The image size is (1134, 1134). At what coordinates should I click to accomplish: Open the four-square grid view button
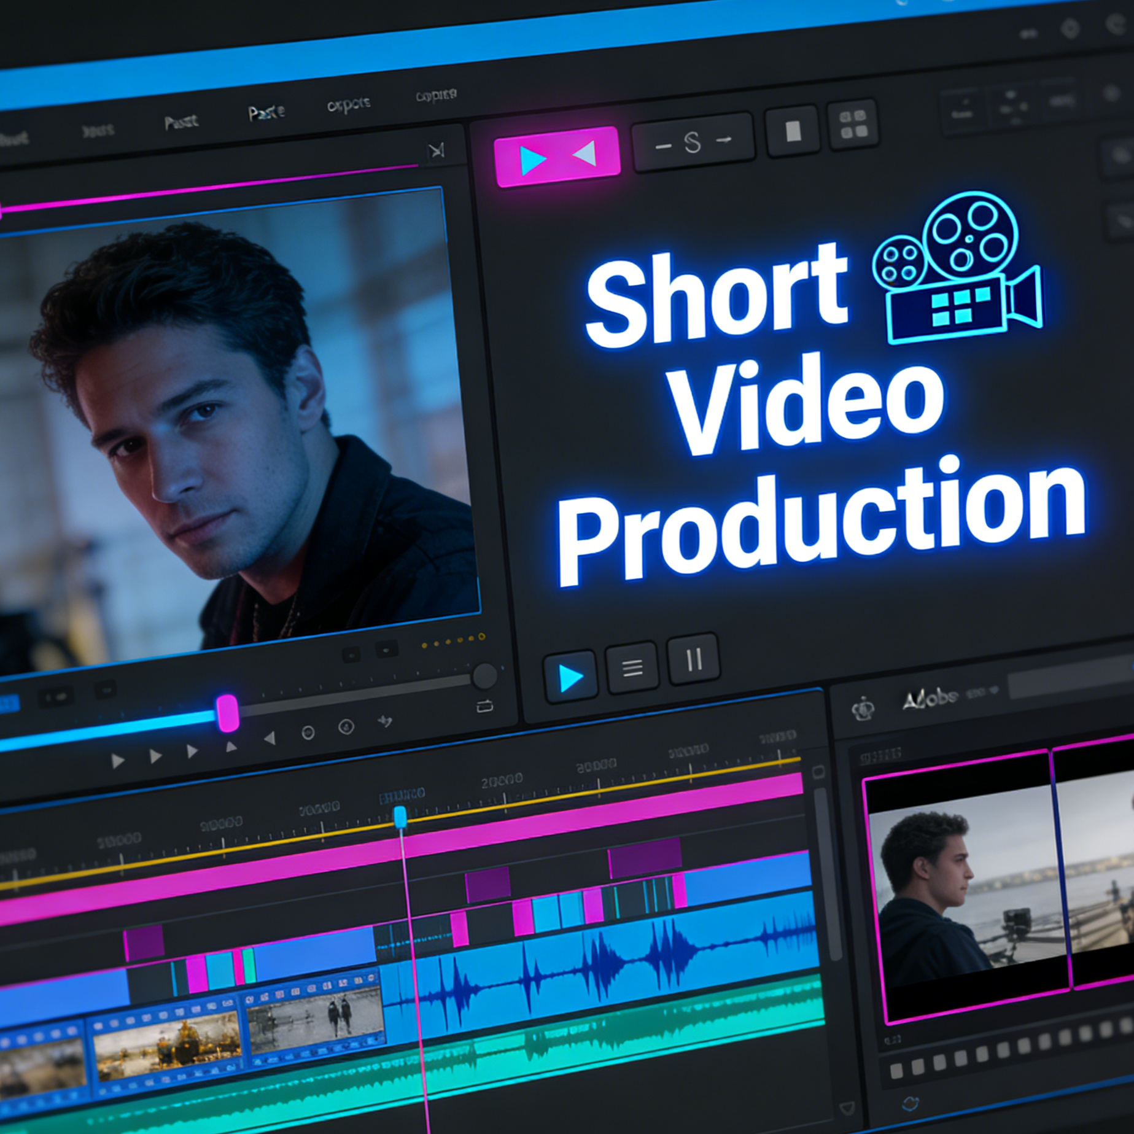point(853,125)
